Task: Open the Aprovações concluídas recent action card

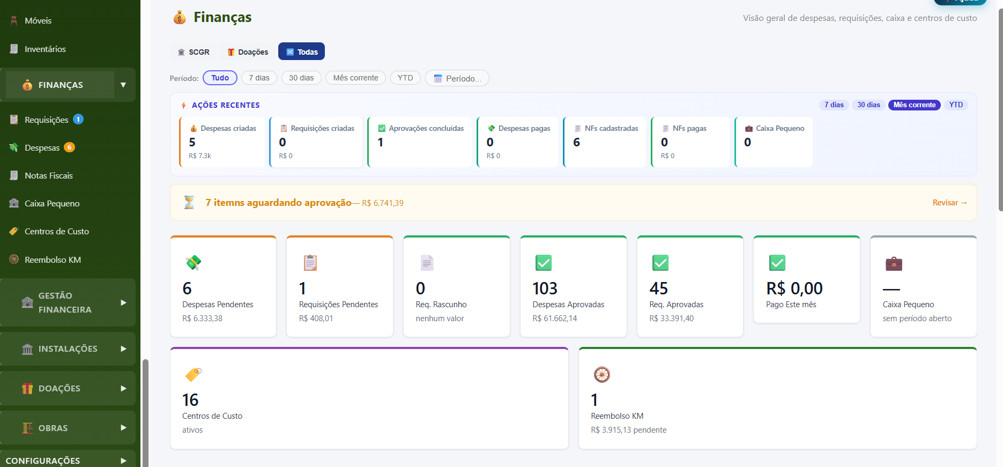Action: (x=420, y=142)
